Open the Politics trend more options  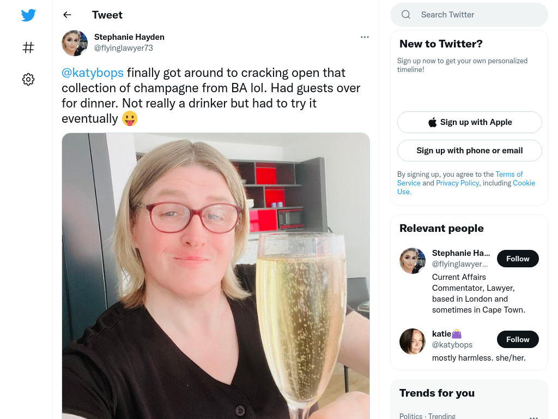pos(533,417)
